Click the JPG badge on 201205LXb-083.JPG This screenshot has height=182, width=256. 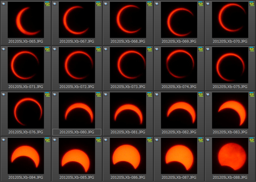252,95
